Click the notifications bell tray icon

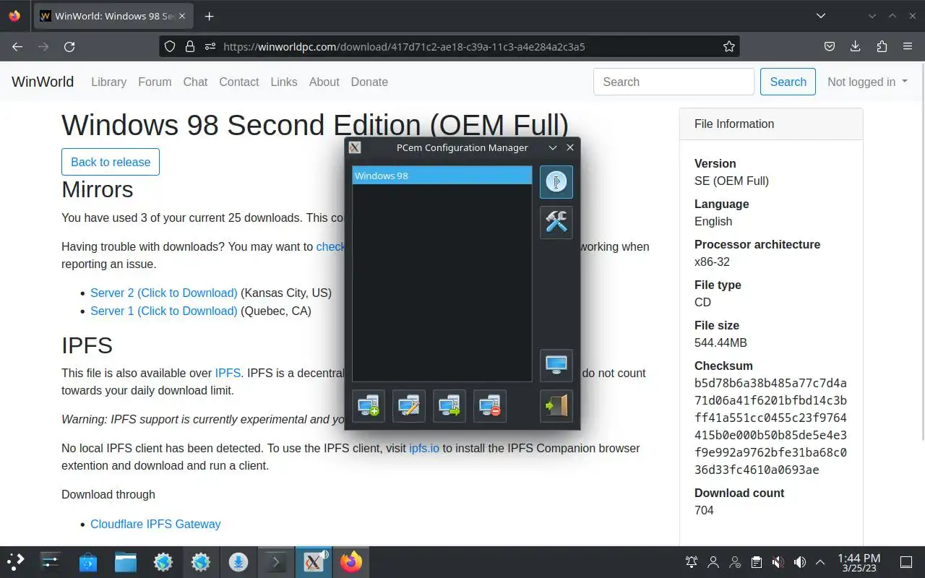tap(692, 562)
